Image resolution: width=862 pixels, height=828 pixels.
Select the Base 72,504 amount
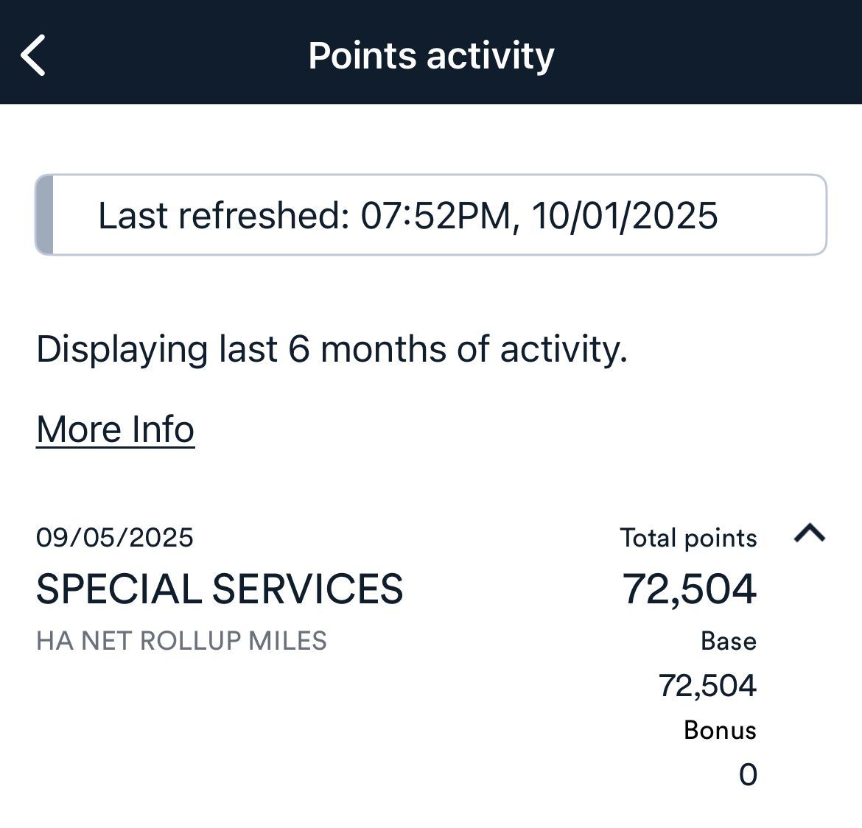[707, 686]
